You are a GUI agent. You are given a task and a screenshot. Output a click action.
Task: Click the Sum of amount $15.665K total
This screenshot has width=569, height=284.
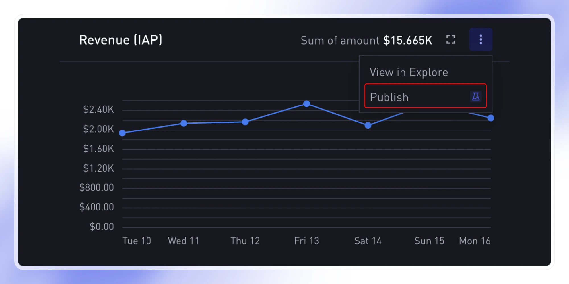(x=366, y=40)
